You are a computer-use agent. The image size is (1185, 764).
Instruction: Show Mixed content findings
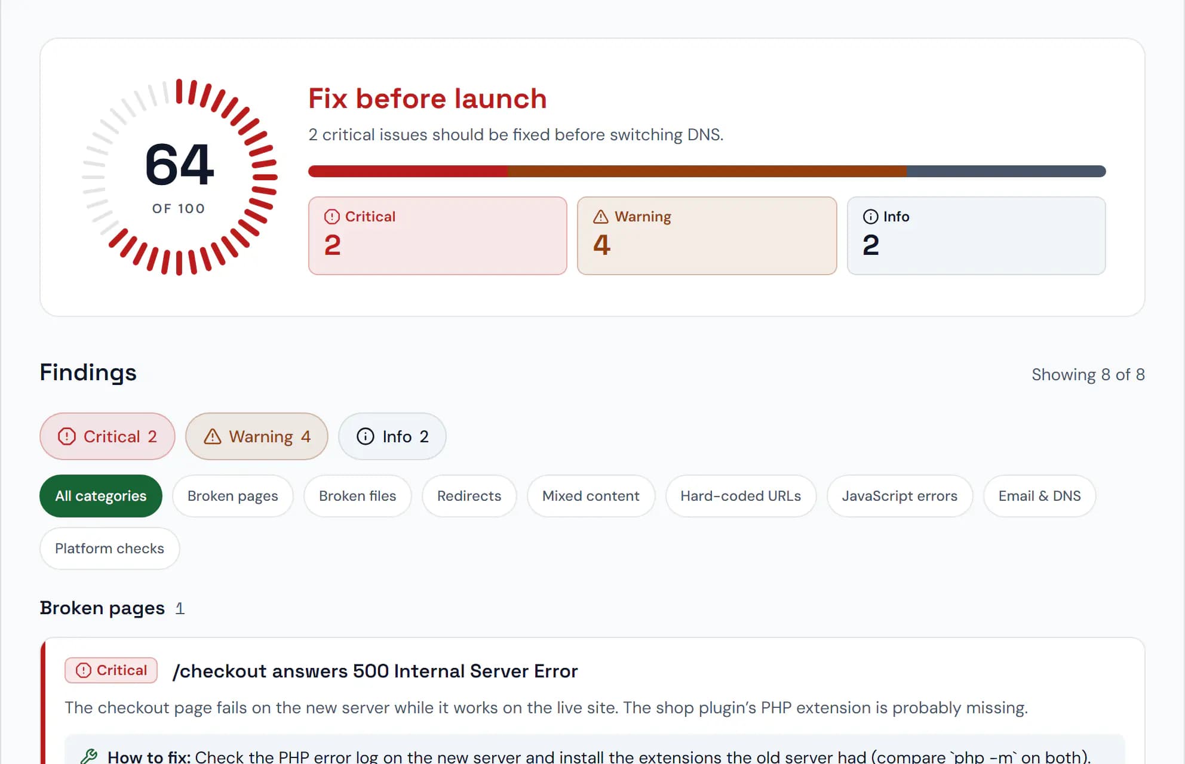coord(591,496)
